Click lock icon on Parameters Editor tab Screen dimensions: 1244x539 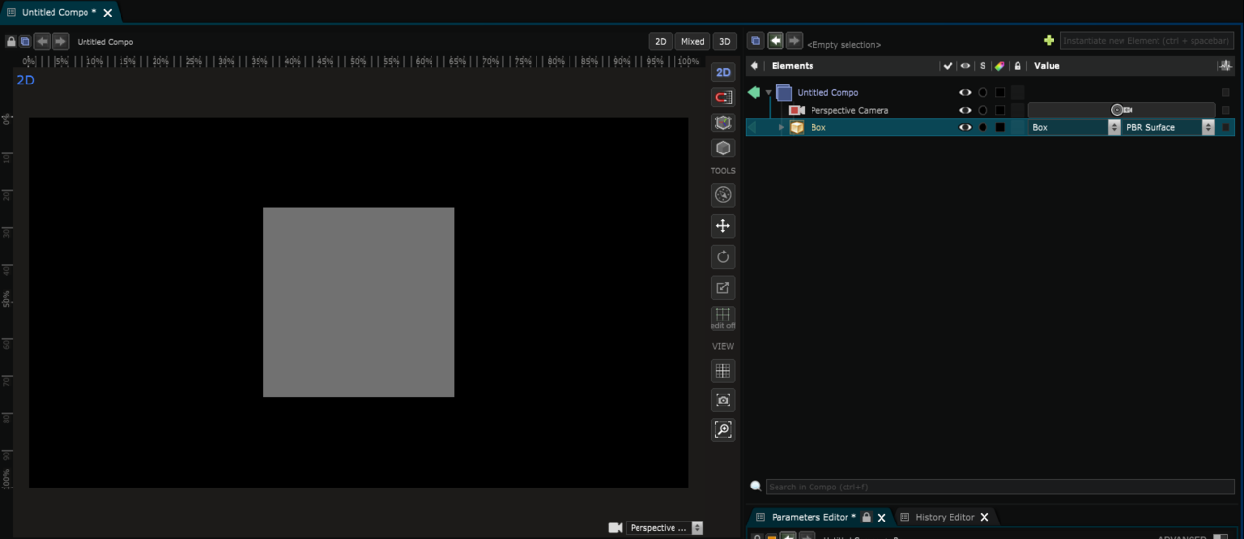coord(867,517)
